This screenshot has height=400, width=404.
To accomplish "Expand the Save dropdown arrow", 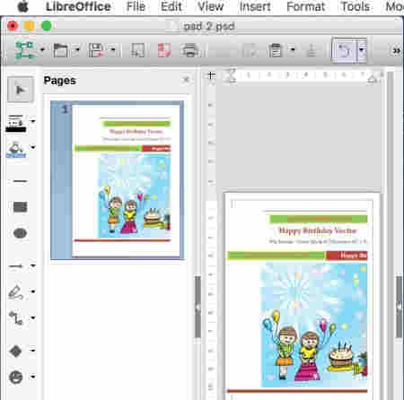I will click(x=113, y=50).
